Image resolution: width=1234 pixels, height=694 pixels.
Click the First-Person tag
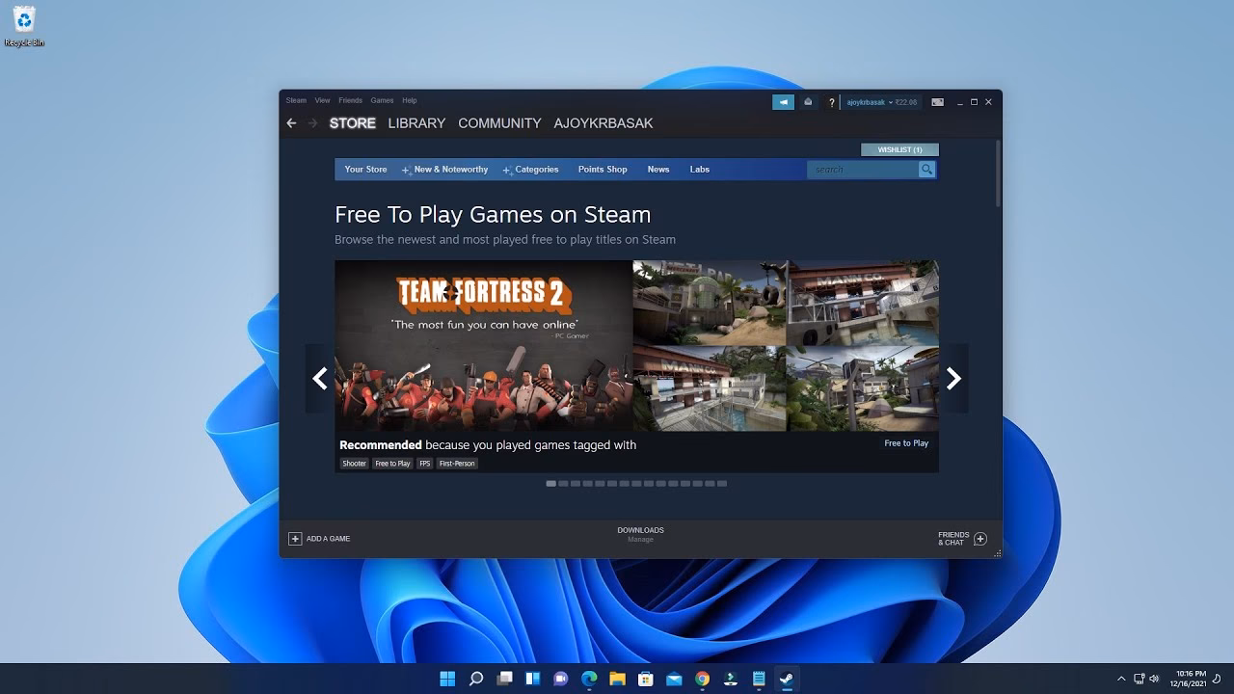click(457, 464)
